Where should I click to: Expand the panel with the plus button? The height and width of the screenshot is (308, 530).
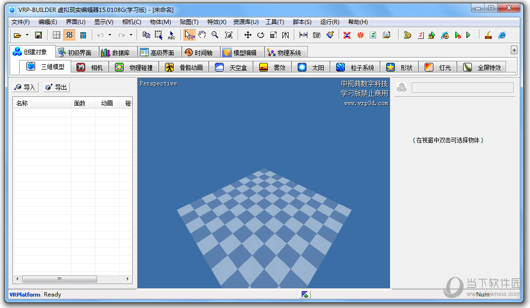click(x=514, y=50)
